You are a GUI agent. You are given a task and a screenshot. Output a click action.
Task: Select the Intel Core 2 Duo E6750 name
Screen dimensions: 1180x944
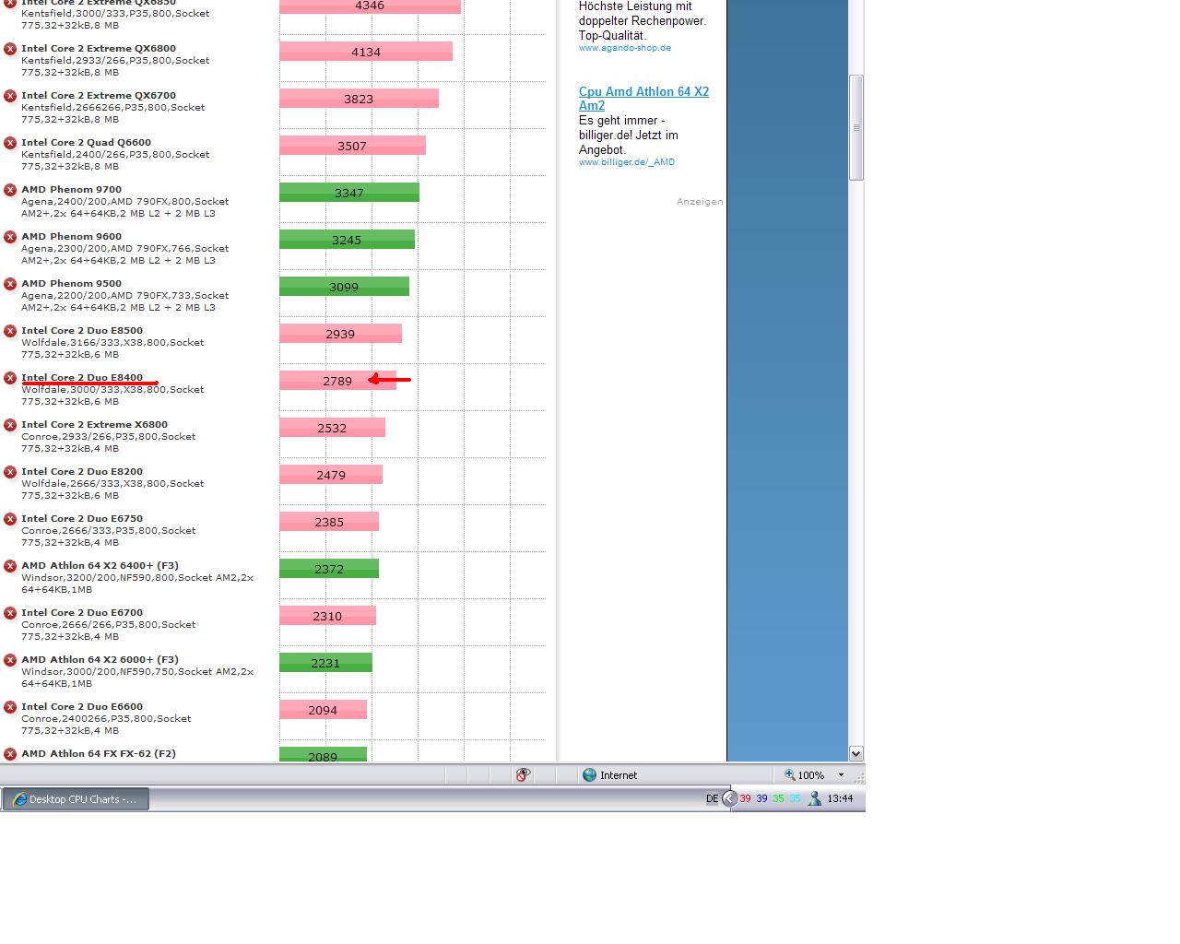(82, 519)
